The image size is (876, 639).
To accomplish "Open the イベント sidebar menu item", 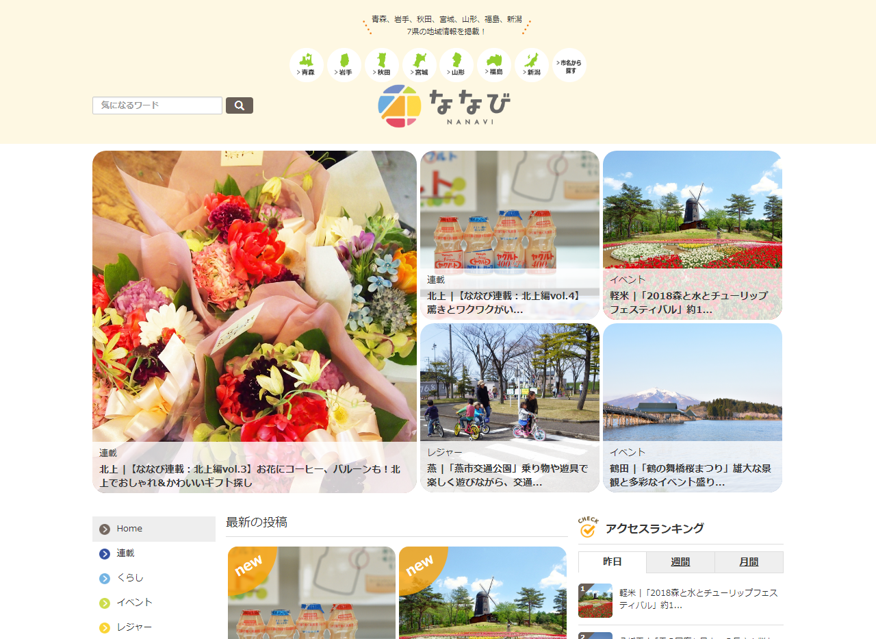I will coord(154,603).
